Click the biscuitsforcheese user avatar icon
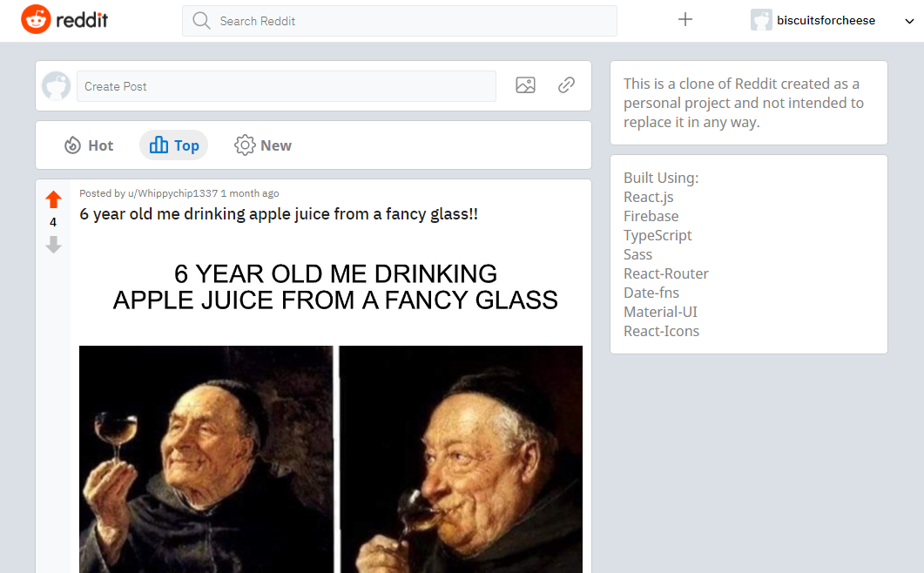Screen dimensions: 924x573 tap(761, 20)
